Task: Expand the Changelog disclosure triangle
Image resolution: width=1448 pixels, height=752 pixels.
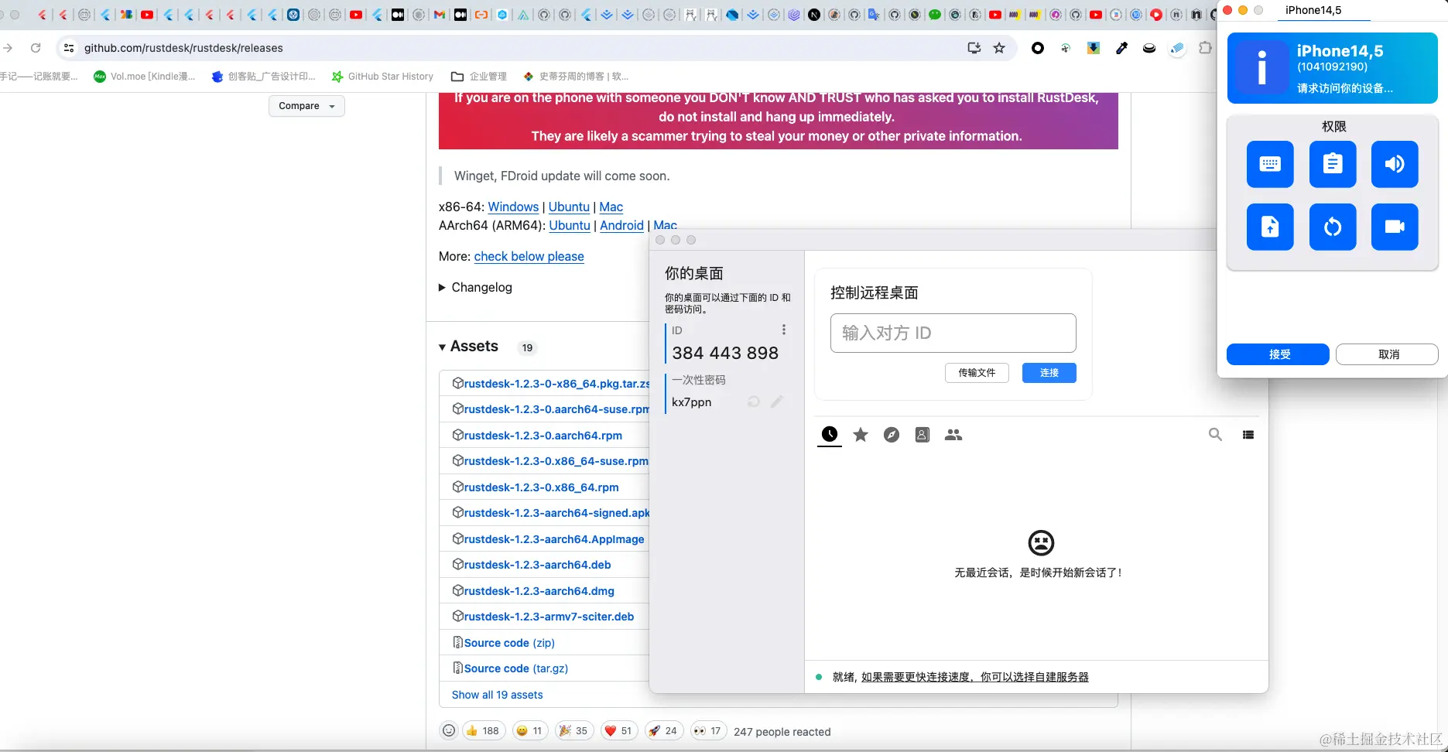Action: 442,287
